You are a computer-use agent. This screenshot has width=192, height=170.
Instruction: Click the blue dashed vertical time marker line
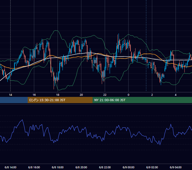click(x=146, y=45)
